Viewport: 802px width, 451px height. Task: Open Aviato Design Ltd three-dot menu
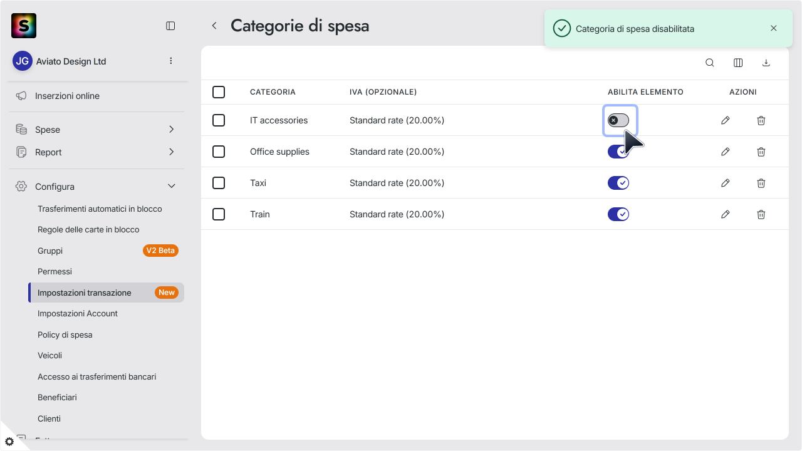(x=171, y=61)
